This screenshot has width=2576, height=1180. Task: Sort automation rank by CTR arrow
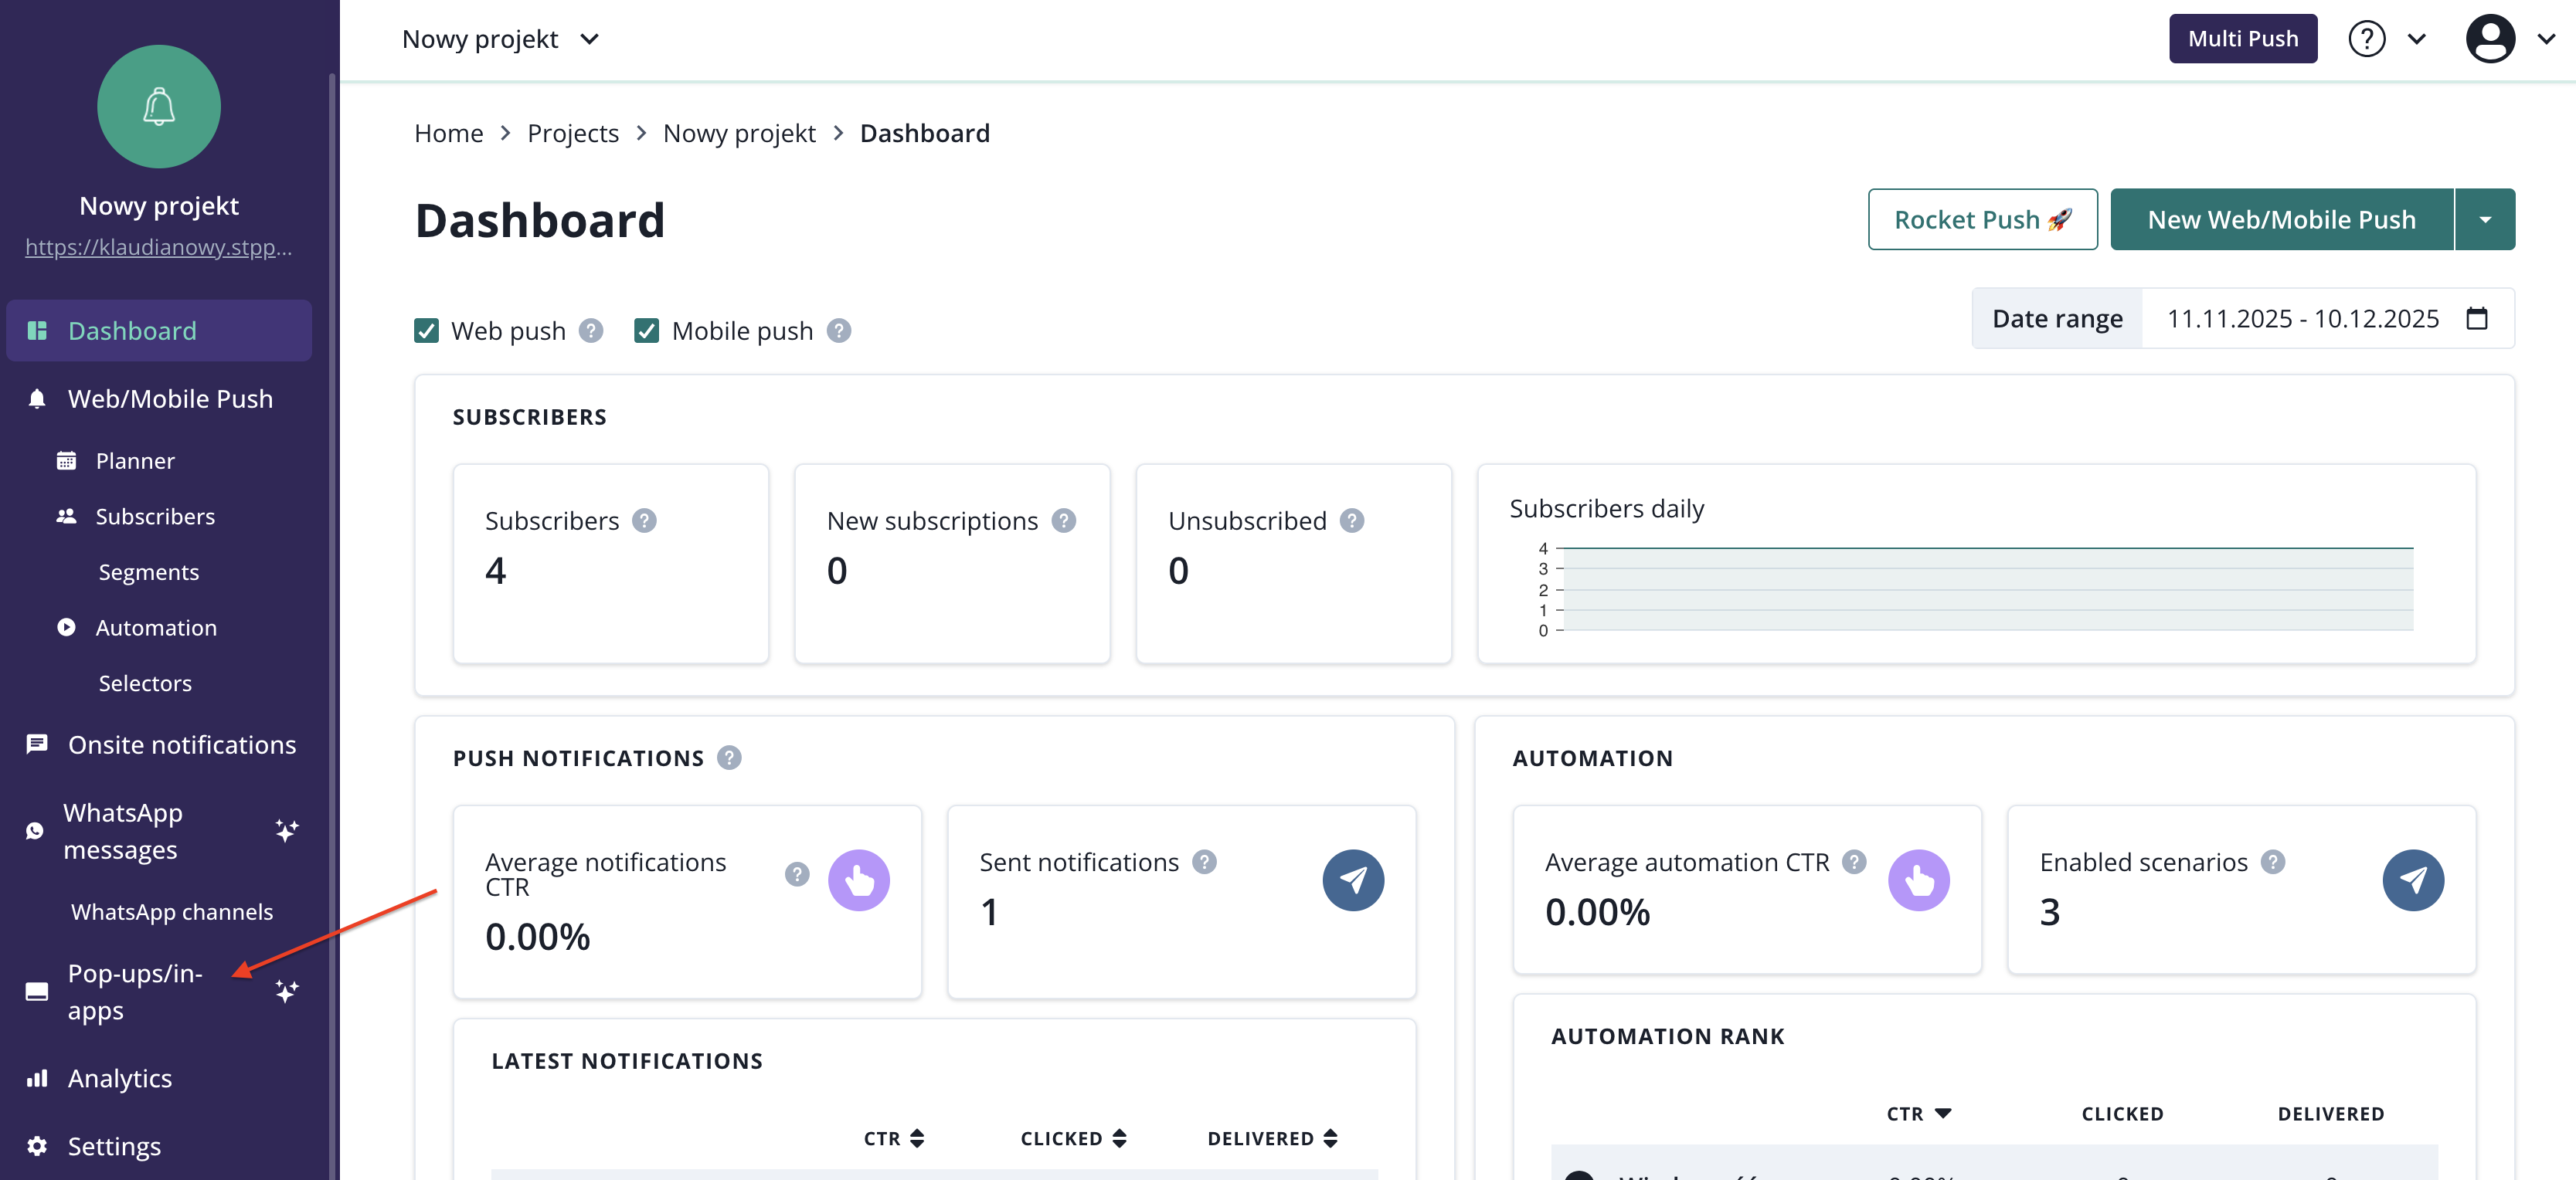click(1942, 1113)
